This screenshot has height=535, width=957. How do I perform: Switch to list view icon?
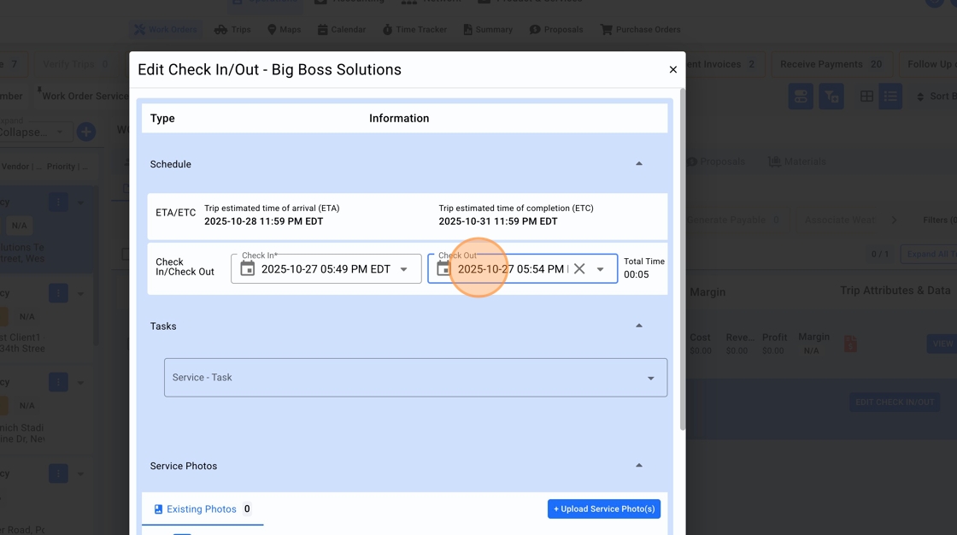coord(890,97)
